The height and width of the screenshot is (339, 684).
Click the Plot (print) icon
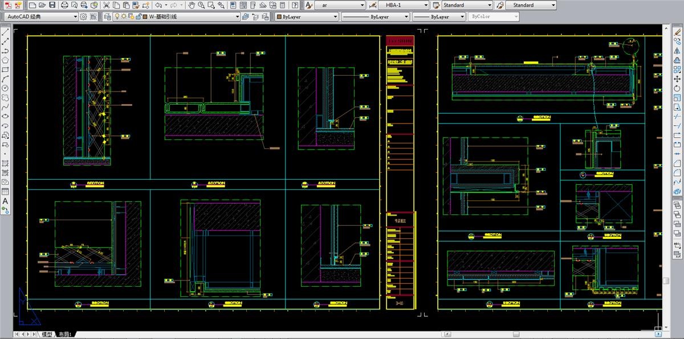tap(64, 5)
